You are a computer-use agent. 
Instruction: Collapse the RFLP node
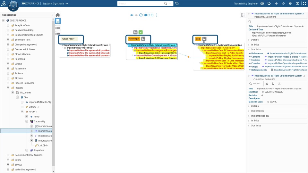point(22,111)
